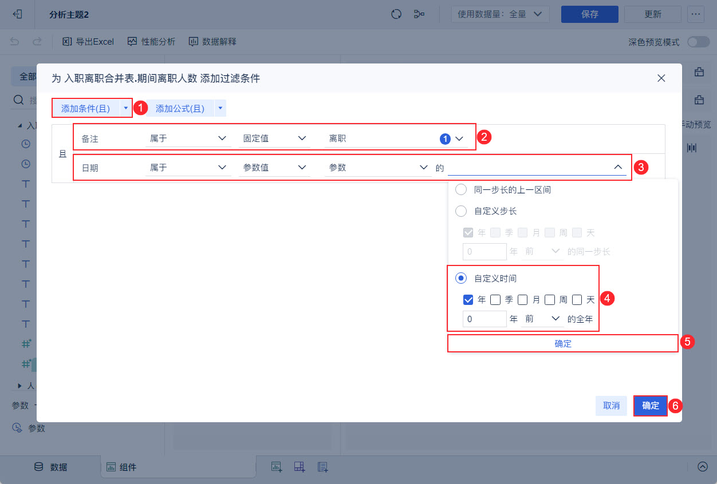Screen dimensions: 717x484
Task: Click the redo arrow icon
Action: click(x=37, y=42)
